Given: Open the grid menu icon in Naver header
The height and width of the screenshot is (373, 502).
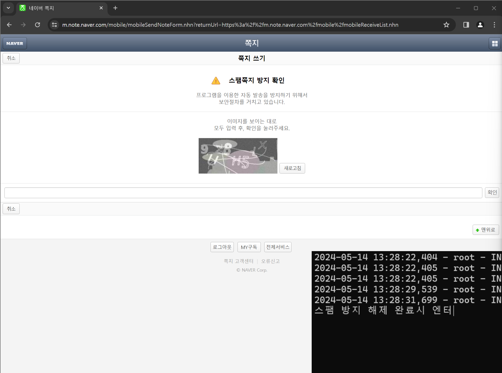Looking at the screenshot, I should coord(495,43).
